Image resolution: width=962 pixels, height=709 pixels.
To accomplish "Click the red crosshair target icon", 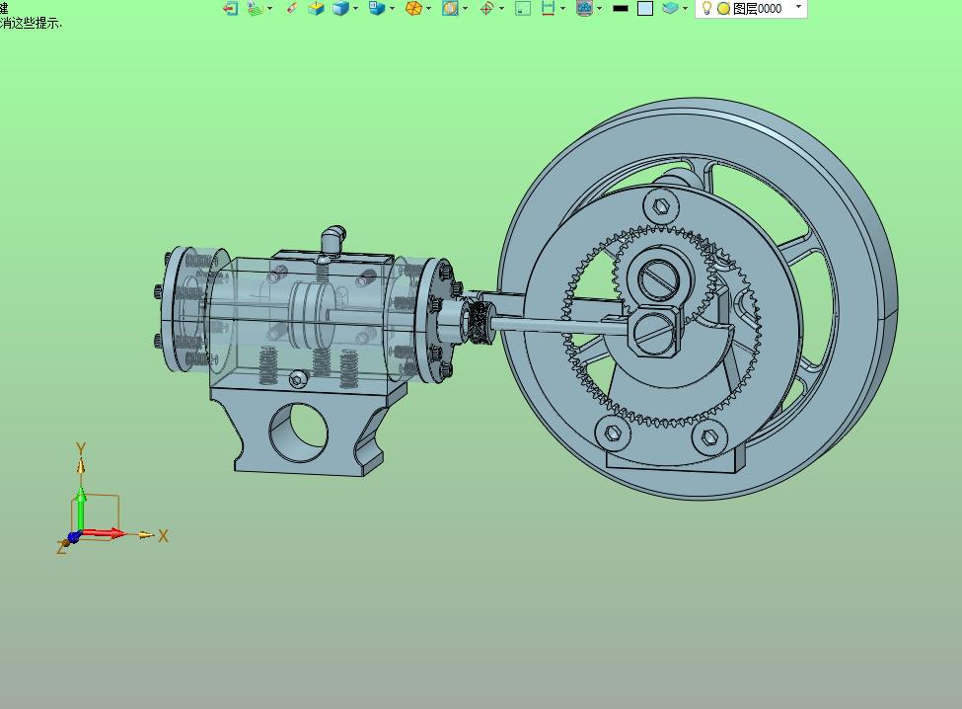I will click(x=487, y=8).
